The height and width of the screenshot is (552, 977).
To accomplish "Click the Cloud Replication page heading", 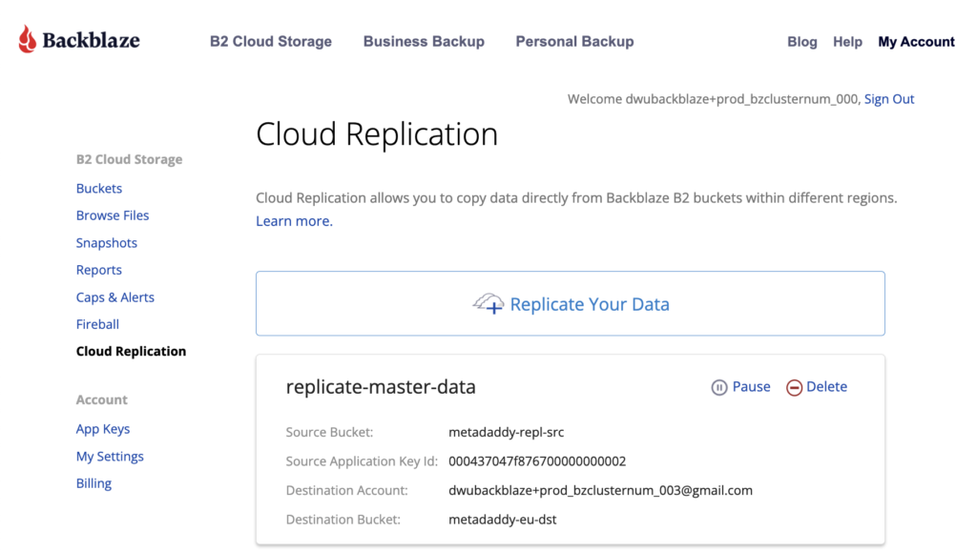I will pyautogui.click(x=377, y=133).
